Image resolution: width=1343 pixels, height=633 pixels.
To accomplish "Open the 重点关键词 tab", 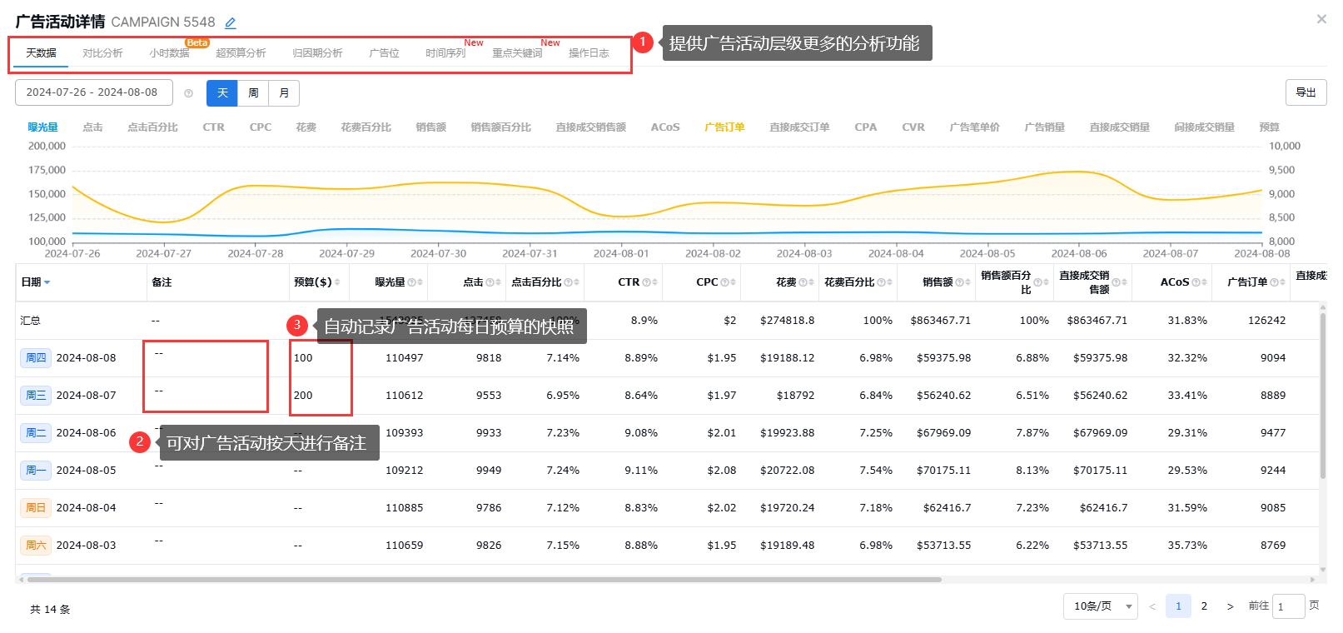I will point(517,53).
